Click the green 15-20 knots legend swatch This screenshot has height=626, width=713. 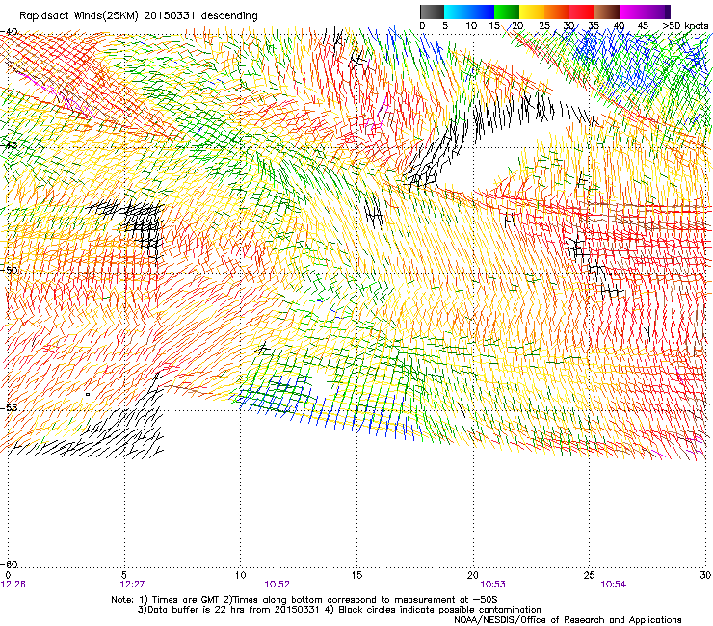(x=507, y=12)
